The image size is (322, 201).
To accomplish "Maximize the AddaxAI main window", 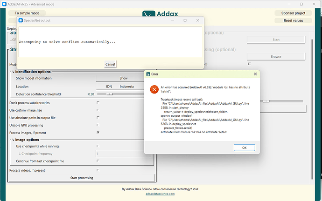I will pyautogui.click(x=301, y=4).
